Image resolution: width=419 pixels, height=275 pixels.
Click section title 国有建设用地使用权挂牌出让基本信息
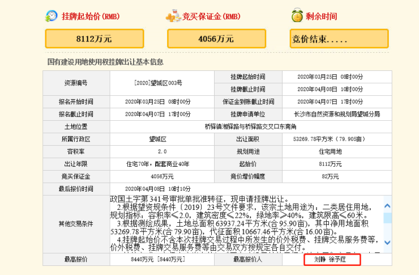click(105, 62)
